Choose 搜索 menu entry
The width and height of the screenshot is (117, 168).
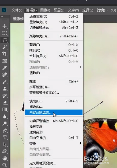(x=54, y=81)
